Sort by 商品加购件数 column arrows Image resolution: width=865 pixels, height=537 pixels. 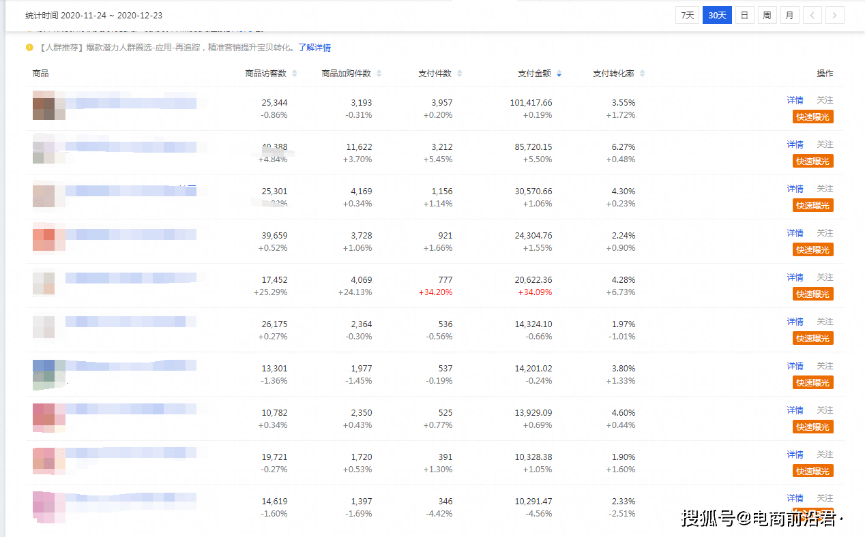pos(379,74)
